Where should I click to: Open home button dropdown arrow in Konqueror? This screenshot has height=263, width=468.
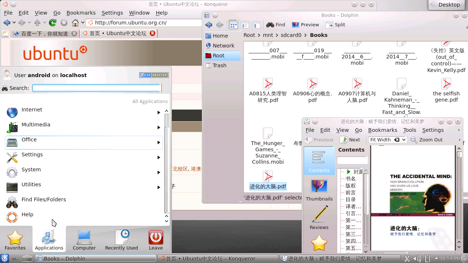[x=83, y=23]
